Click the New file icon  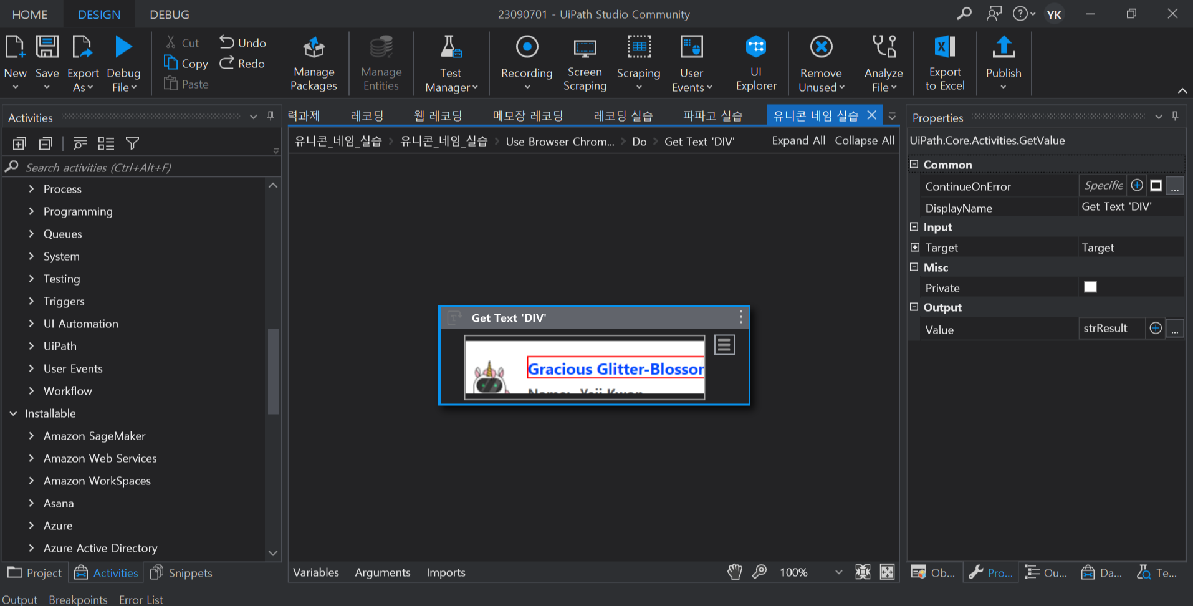[14, 48]
